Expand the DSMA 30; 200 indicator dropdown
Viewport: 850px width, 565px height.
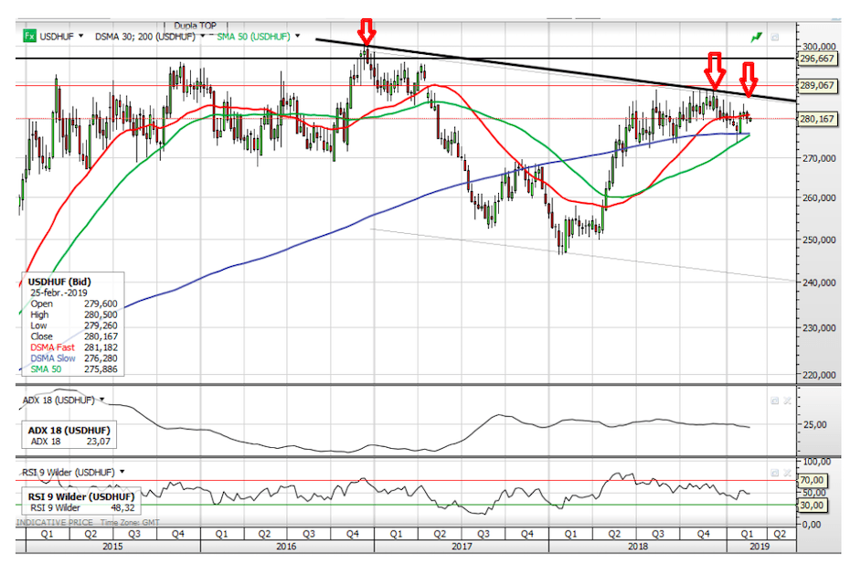[x=201, y=37]
